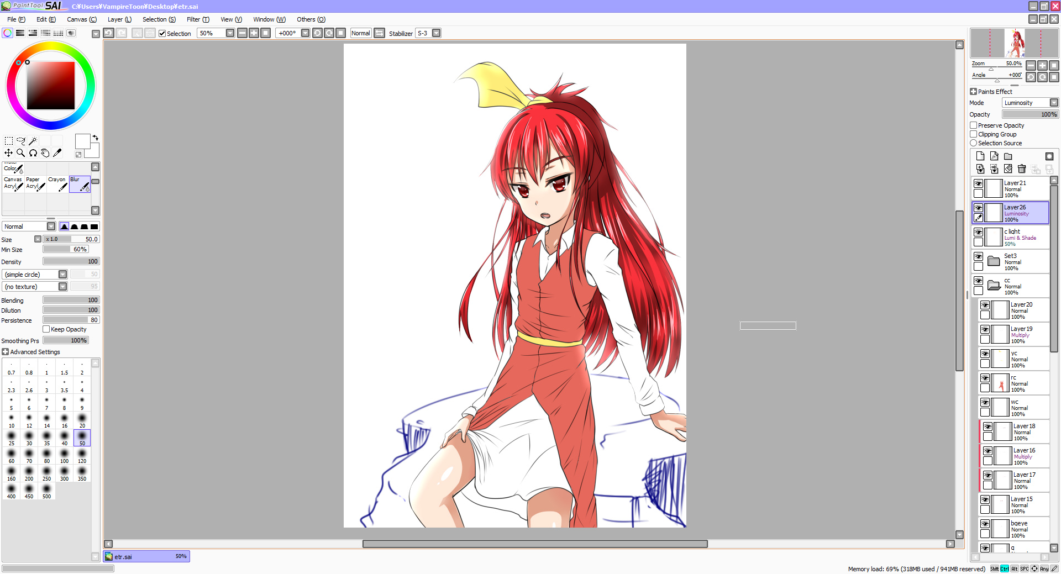Select the Paper Acryl brush
The image size is (1061, 574).
35,185
